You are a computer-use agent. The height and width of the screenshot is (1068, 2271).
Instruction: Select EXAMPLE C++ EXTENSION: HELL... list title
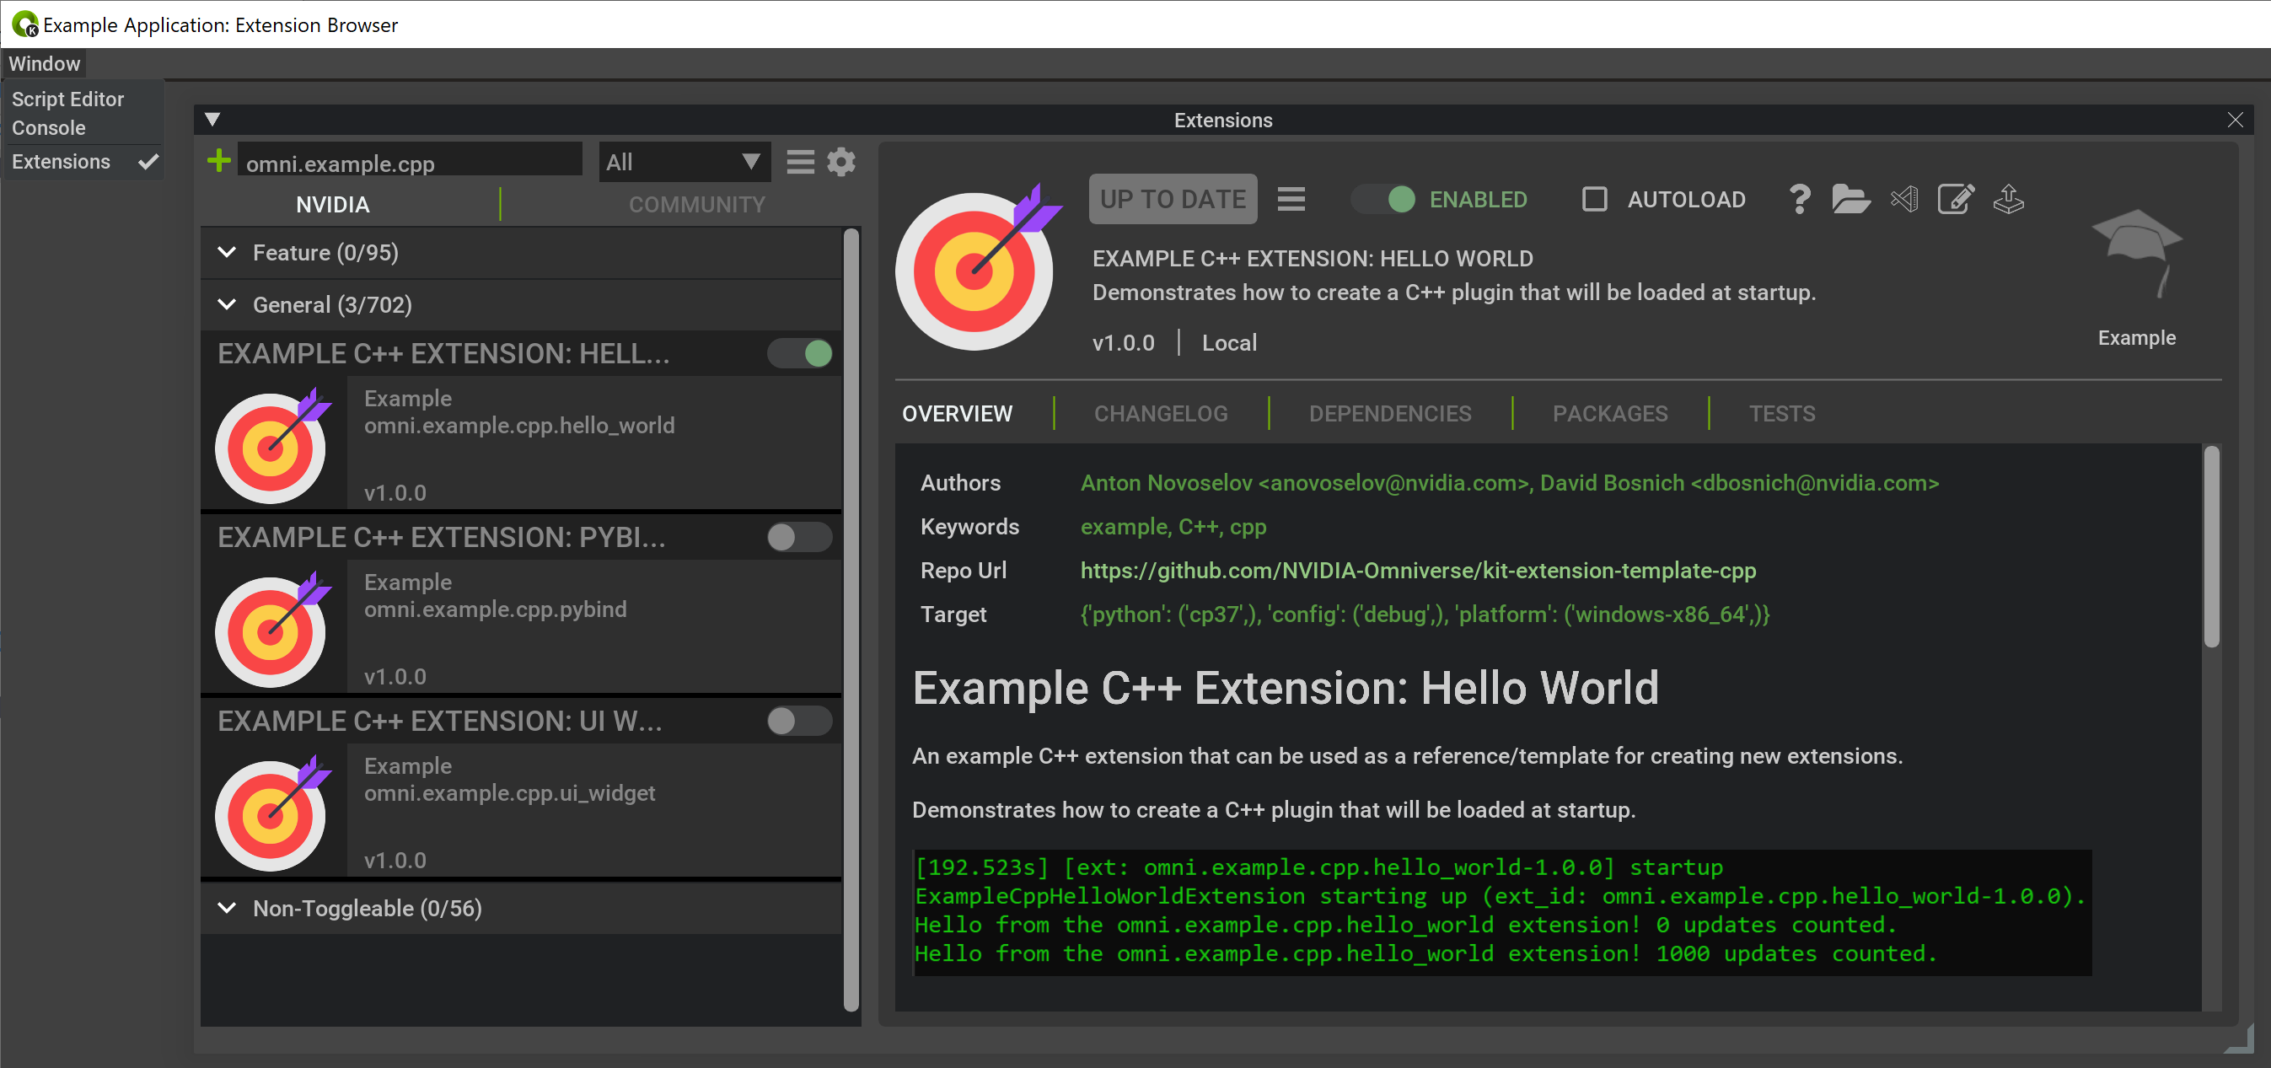click(x=443, y=354)
